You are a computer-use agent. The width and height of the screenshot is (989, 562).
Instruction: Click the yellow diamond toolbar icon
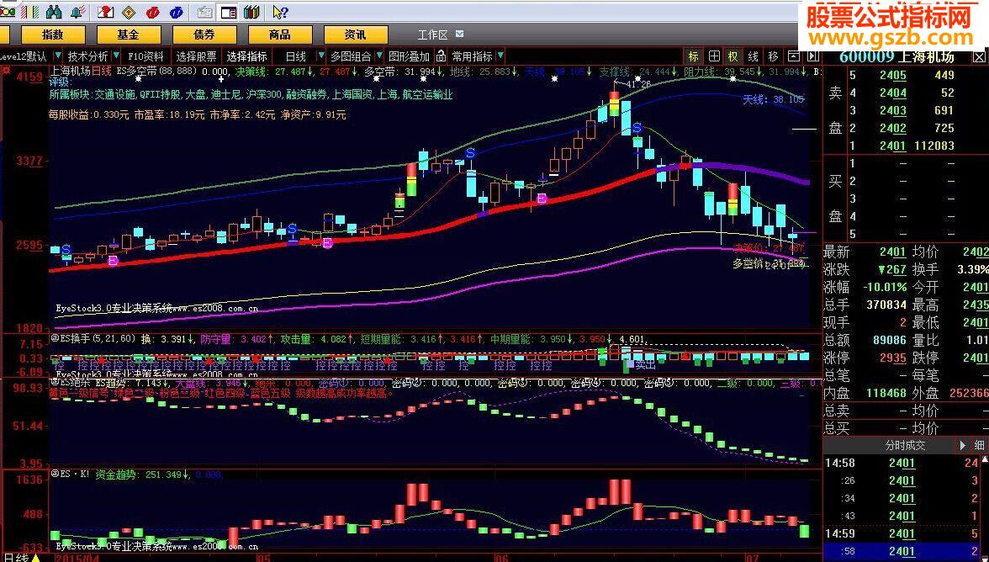(x=129, y=12)
